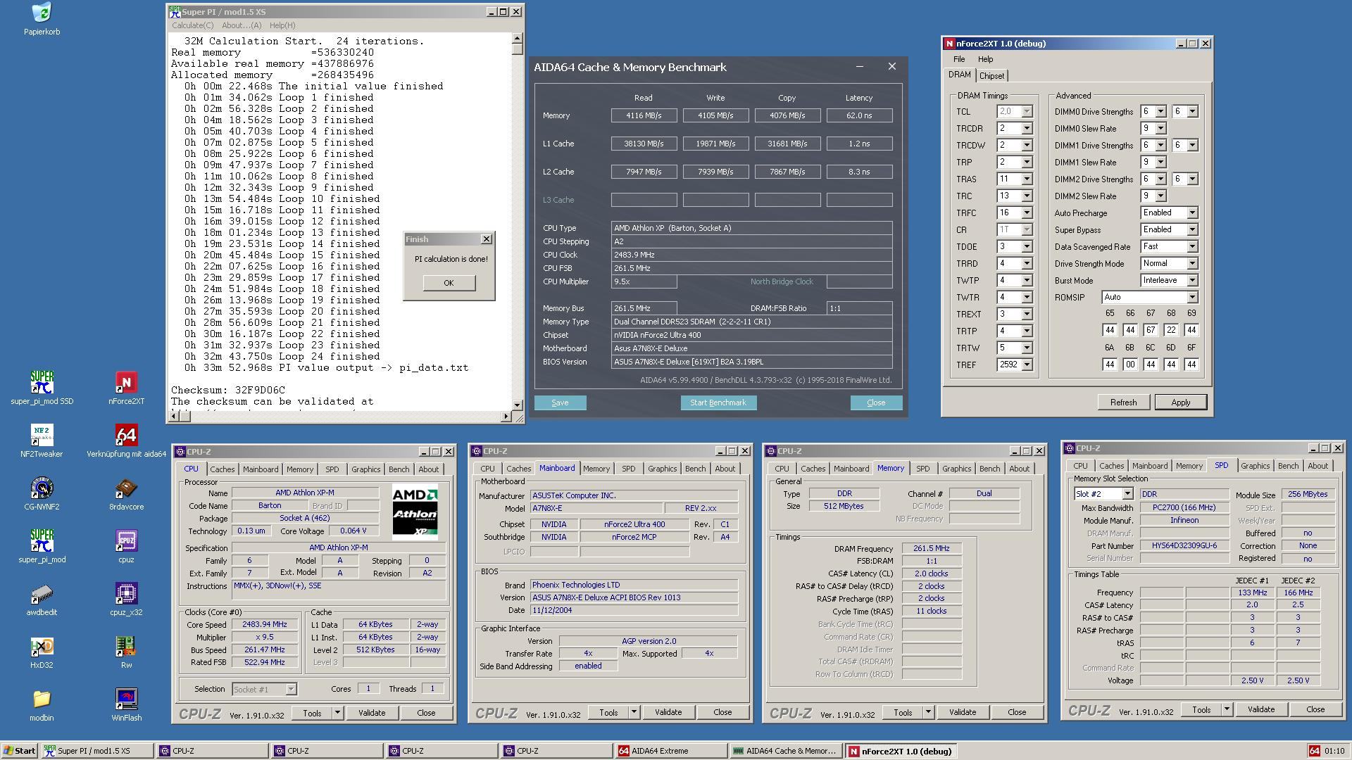Click Super PI vertical scrollbar down arrow
Screen dimensions: 1352x760
point(518,405)
